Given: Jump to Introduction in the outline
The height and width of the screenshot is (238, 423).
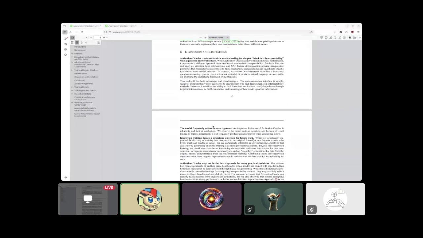Looking at the screenshot, I should pyautogui.click(x=80, y=47).
